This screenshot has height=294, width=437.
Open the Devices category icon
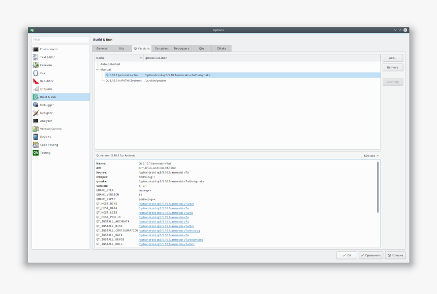[36, 137]
